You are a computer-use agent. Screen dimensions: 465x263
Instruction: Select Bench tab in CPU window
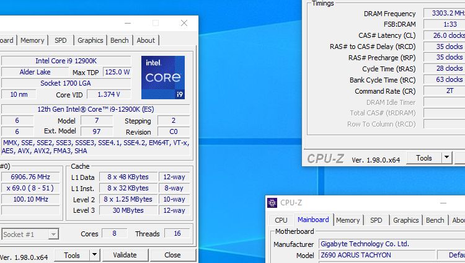(120, 40)
